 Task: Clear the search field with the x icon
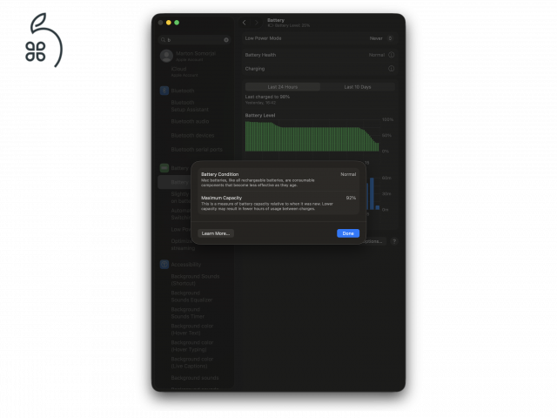pos(226,40)
